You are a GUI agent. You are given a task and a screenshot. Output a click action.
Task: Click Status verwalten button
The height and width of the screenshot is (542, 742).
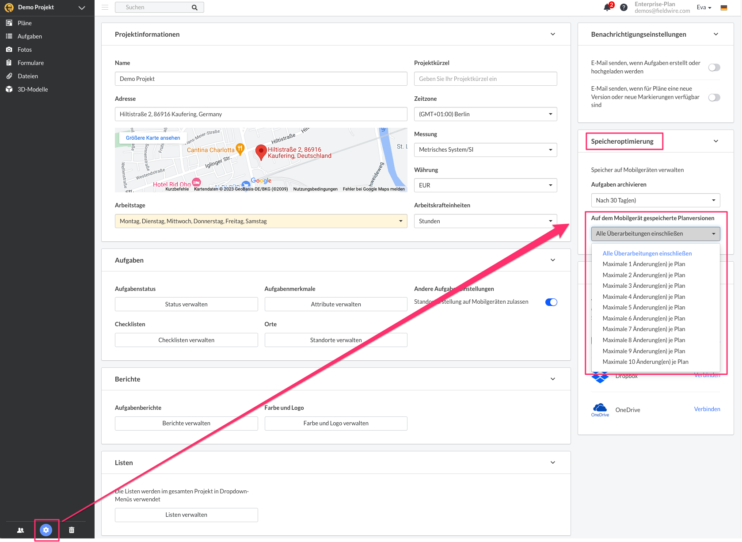click(186, 304)
